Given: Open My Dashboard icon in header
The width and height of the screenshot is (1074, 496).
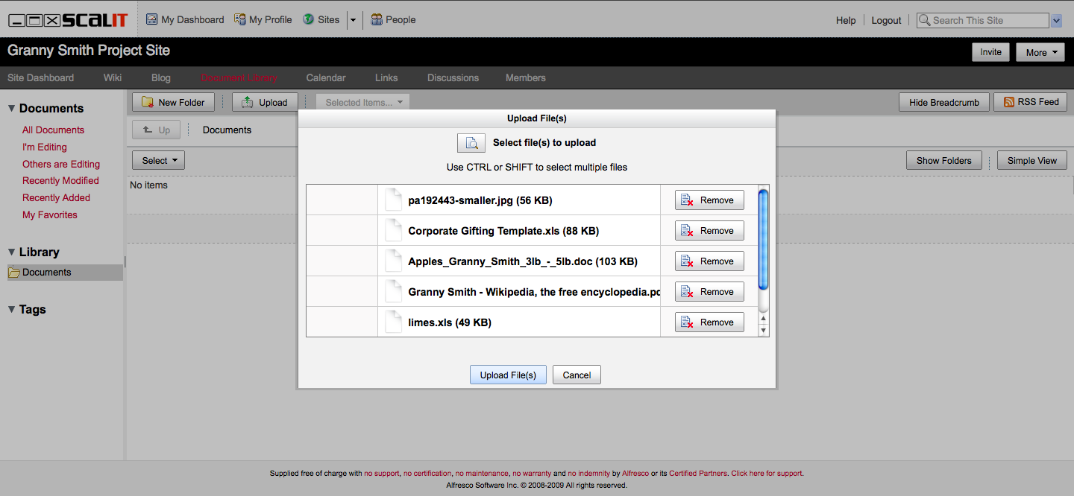Looking at the screenshot, I should coord(152,19).
